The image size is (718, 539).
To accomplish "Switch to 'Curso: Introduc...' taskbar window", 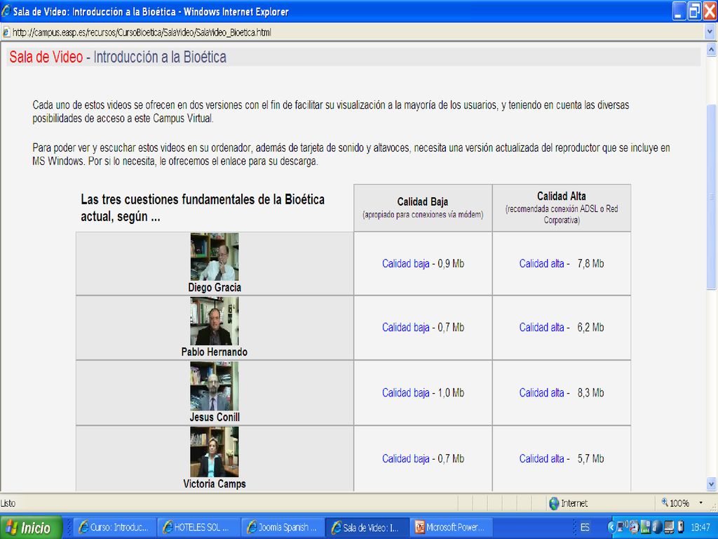I will [114, 528].
